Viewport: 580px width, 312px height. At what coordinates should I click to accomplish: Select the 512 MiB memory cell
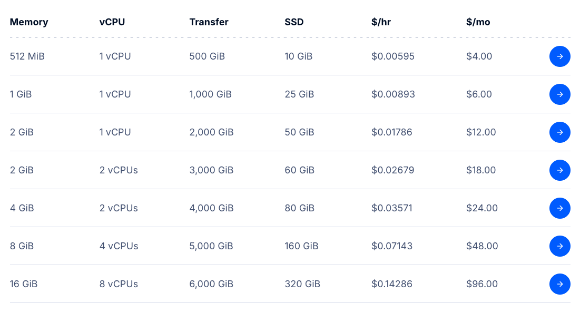coord(27,56)
